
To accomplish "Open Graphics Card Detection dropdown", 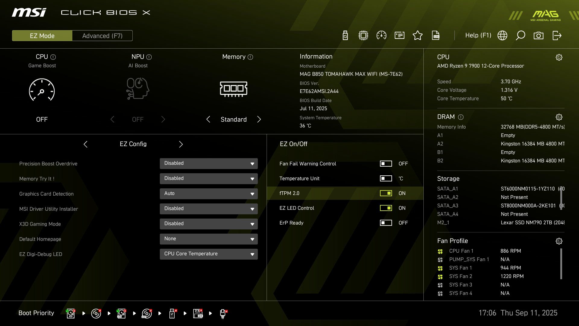I will tap(209, 194).
